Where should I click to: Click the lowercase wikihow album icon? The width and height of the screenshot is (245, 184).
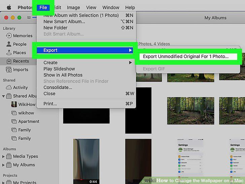click(x=14, y=113)
